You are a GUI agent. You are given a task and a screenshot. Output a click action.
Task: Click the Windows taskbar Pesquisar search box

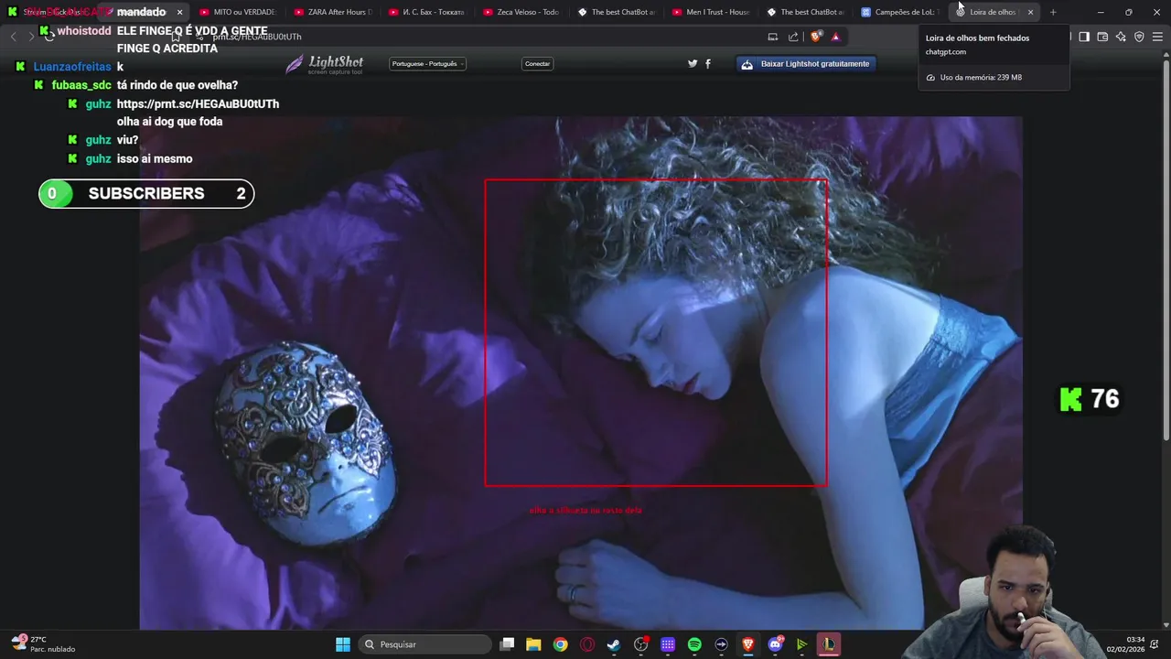tap(424, 644)
